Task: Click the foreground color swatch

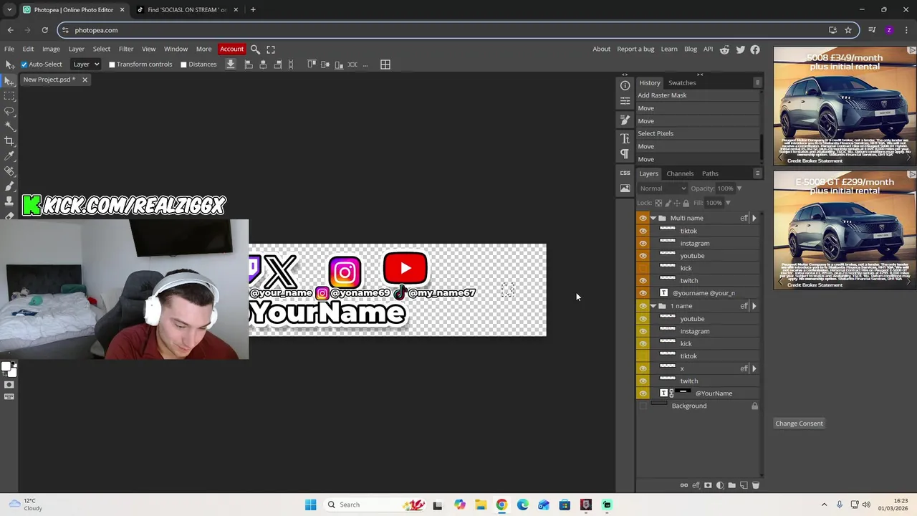Action: click(6, 368)
